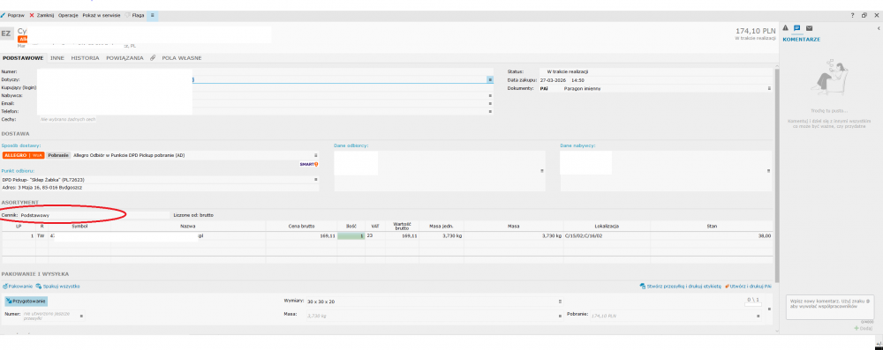883x350 pixels.
Task: Click the Cechy field placeholder
Action: [x=68, y=119]
